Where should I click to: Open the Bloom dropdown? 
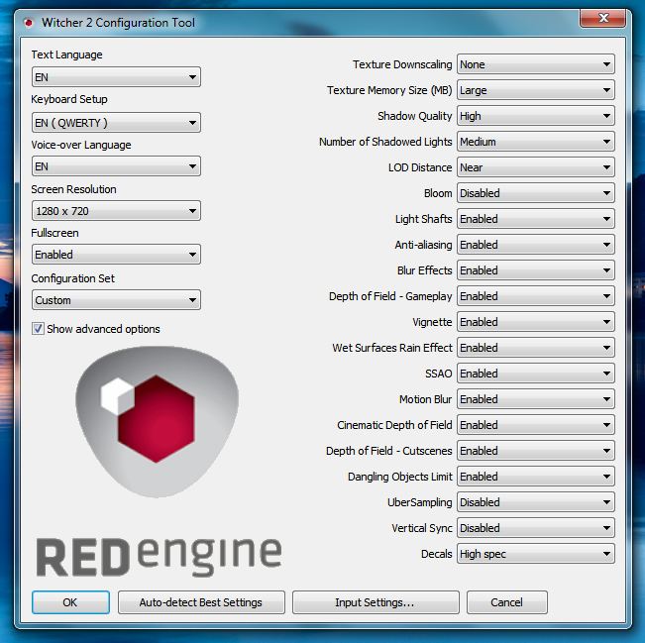tap(536, 193)
